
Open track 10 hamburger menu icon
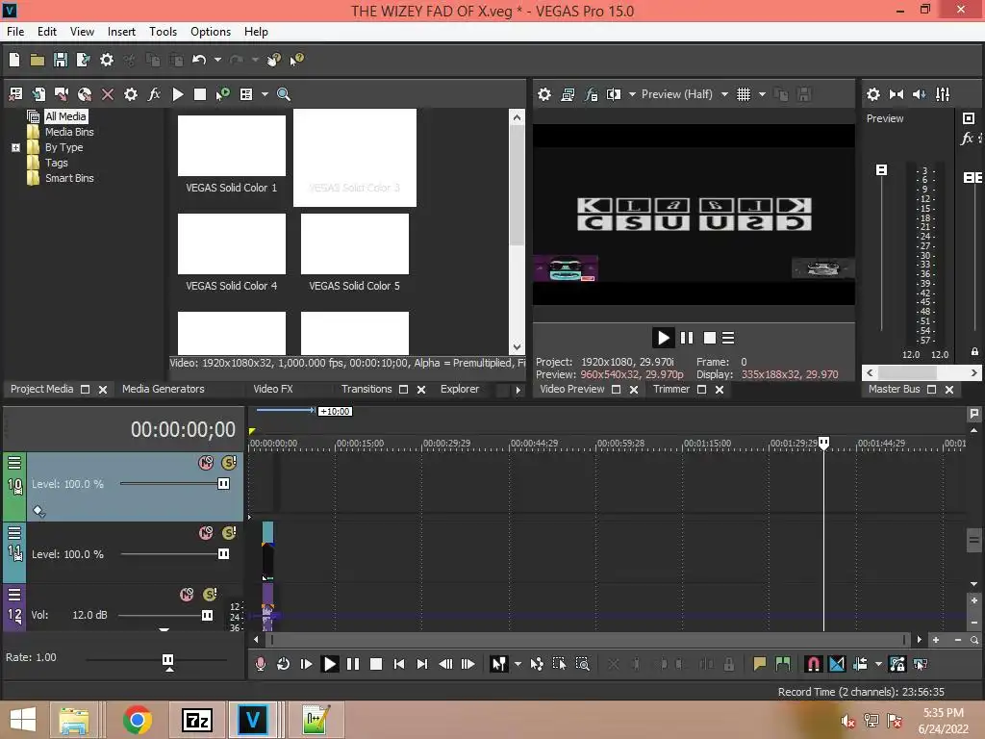pos(14,463)
